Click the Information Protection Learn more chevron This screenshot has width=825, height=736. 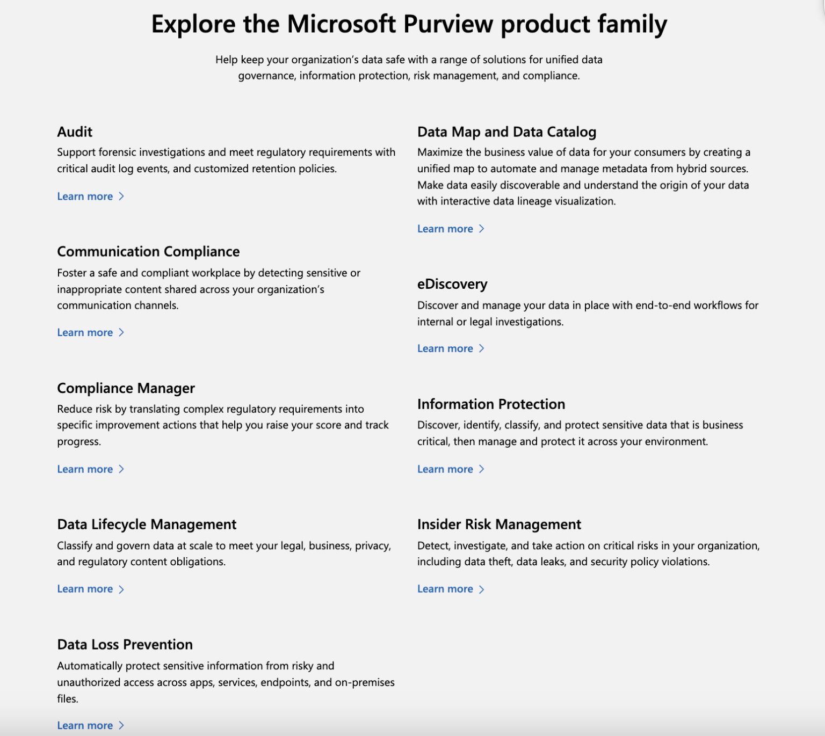pyautogui.click(x=481, y=469)
